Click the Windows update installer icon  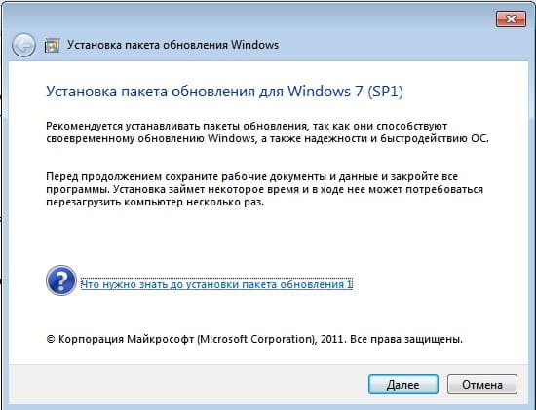[x=52, y=45]
